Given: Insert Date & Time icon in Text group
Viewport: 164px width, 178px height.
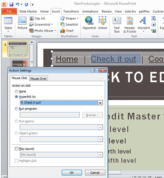Looking at the screenshot, I should tap(154, 18).
